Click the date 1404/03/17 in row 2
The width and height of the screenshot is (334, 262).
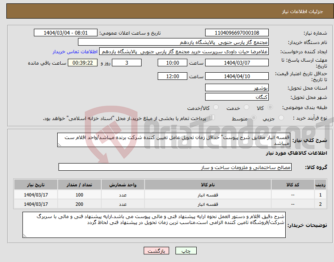coord(36,204)
